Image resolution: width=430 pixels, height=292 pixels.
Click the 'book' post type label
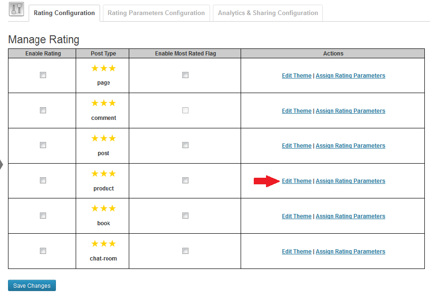(103, 223)
